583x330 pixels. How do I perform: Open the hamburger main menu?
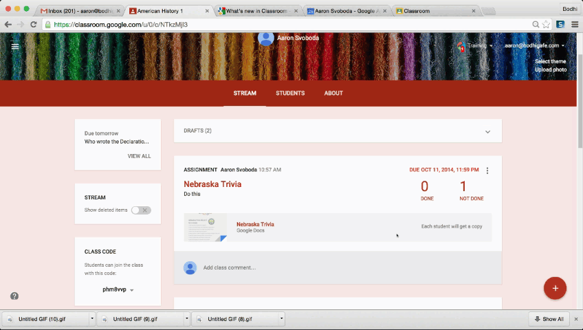15,46
